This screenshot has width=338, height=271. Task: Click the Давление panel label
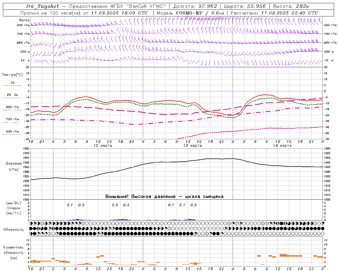(14, 164)
